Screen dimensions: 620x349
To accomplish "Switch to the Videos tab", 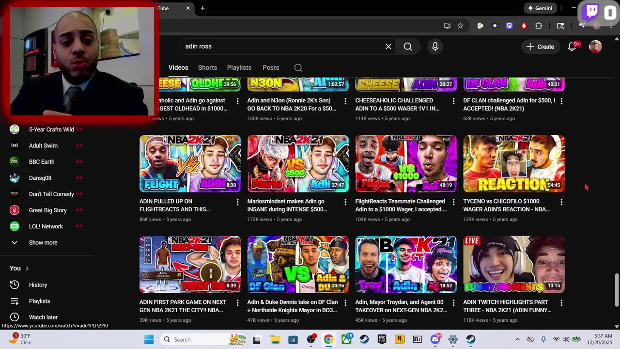I will click(x=178, y=67).
